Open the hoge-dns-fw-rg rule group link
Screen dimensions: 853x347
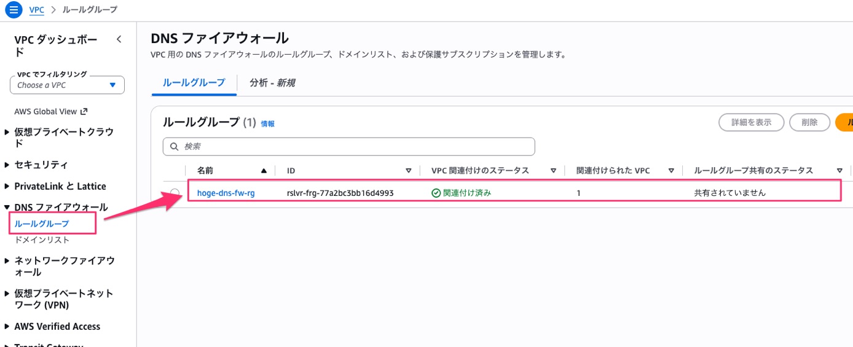[x=226, y=193]
